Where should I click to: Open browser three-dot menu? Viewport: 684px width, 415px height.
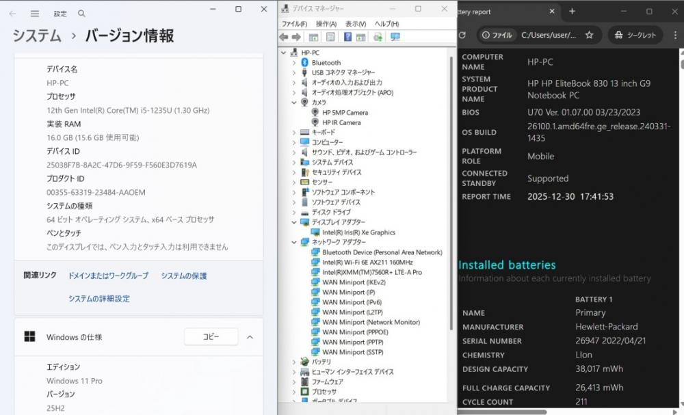point(675,35)
